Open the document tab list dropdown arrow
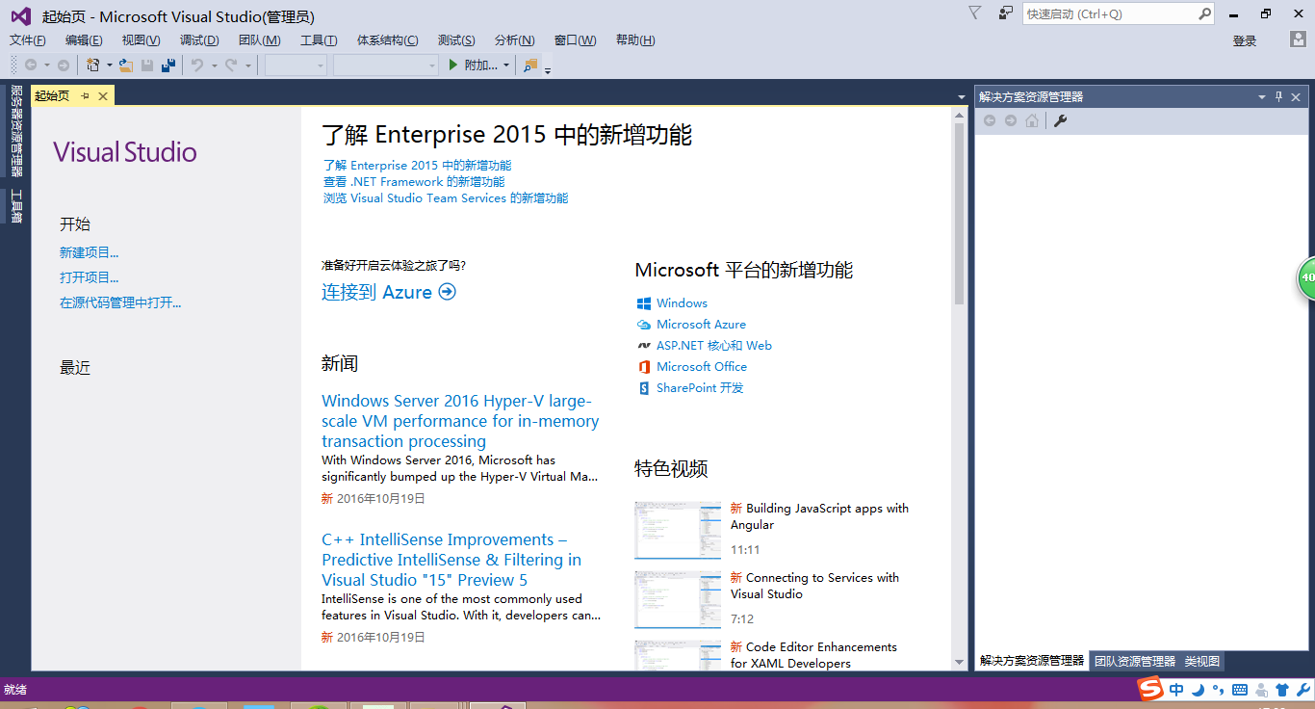The image size is (1315, 709). click(962, 97)
